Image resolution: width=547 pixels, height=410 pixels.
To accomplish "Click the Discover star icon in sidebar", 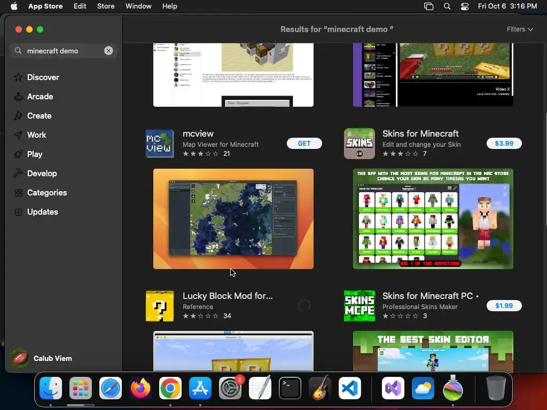I will [18, 77].
